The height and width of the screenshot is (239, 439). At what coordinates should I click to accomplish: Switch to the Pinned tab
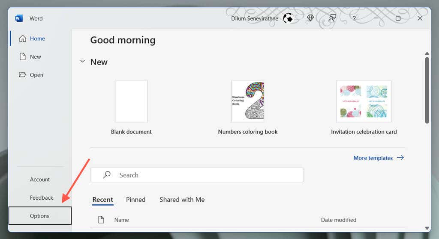(135, 199)
